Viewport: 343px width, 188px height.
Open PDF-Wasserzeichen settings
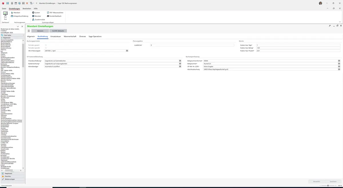point(55,13)
